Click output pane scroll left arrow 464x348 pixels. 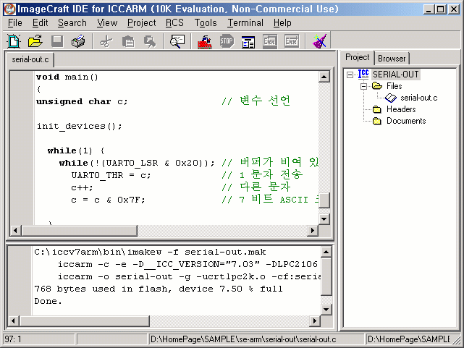tap(14, 321)
